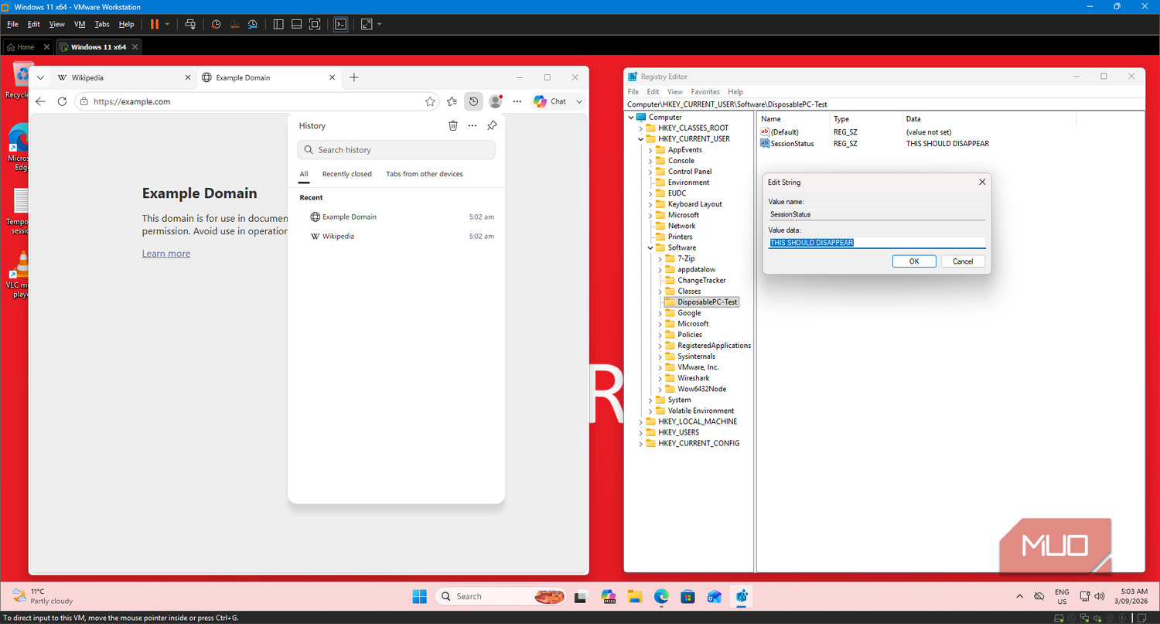Viewport: 1160px width, 624px height.
Task: Open the dropdown beside VMware stretch icon
Action: click(379, 24)
